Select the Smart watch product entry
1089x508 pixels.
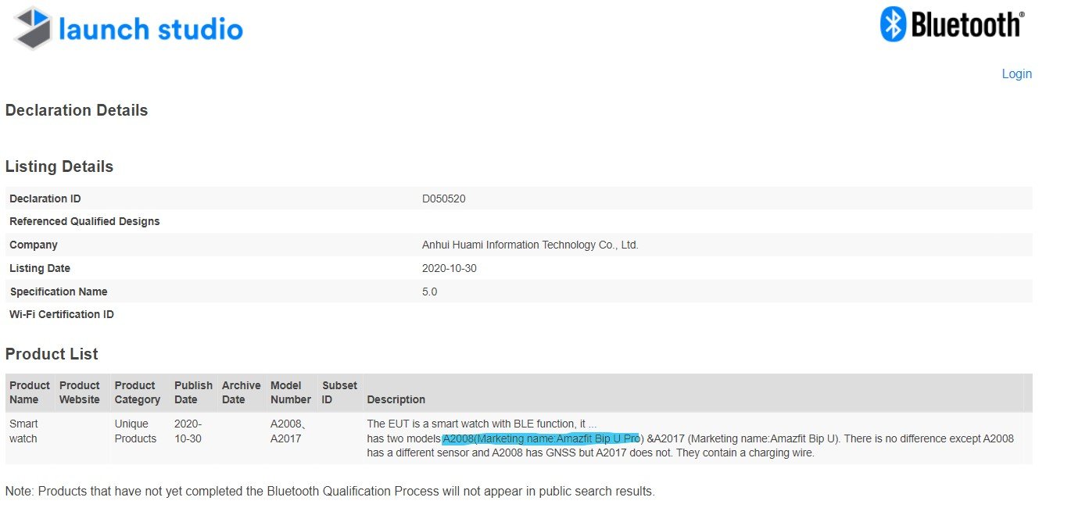(x=24, y=431)
